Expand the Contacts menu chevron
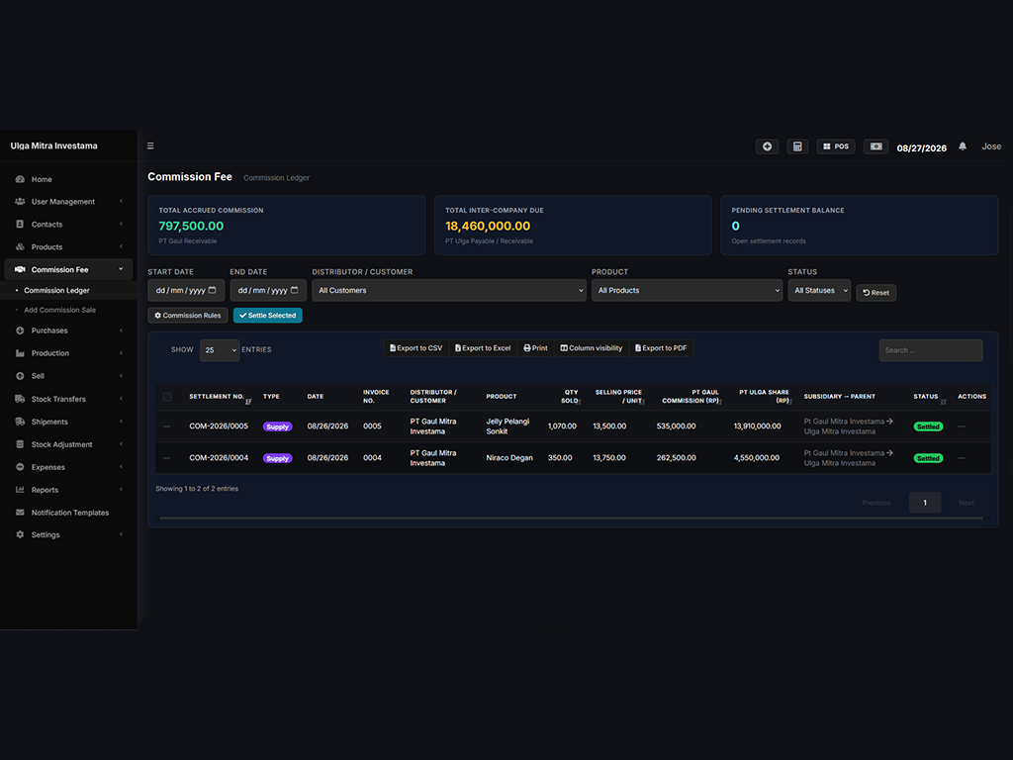 pyautogui.click(x=121, y=225)
